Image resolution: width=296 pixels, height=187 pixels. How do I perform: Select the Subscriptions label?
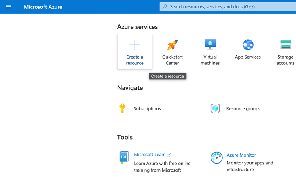(x=147, y=108)
